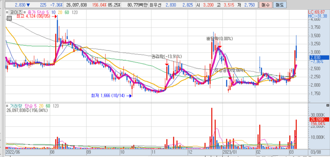Click the 최우선 best quote label
The height and width of the screenshot is (157, 330).
[155, 5]
